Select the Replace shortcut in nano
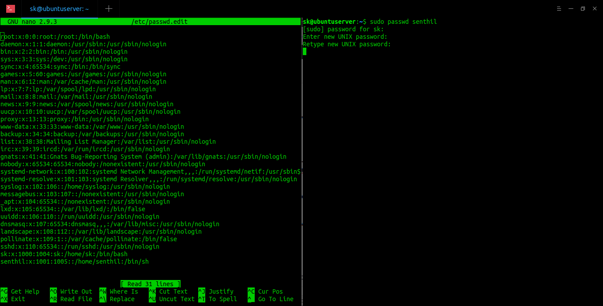This screenshot has width=603, height=306. click(116, 299)
